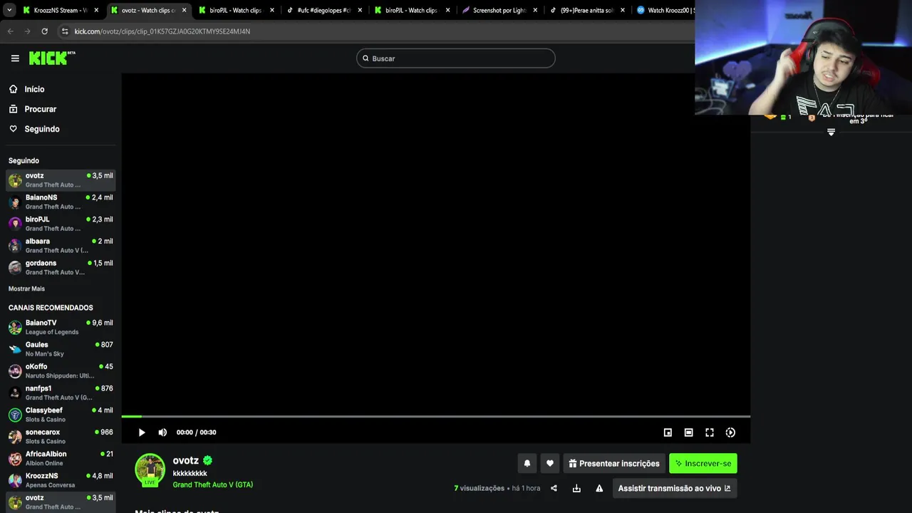Screen dimensions: 912x513
Task: Click Assistir transmissão ao vivo
Action: point(674,488)
